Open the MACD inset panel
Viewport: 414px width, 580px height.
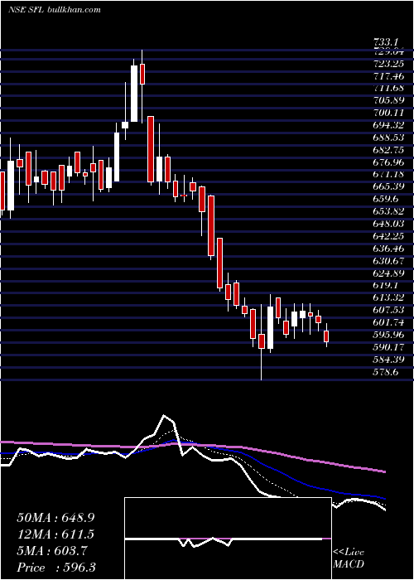click(228, 539)
